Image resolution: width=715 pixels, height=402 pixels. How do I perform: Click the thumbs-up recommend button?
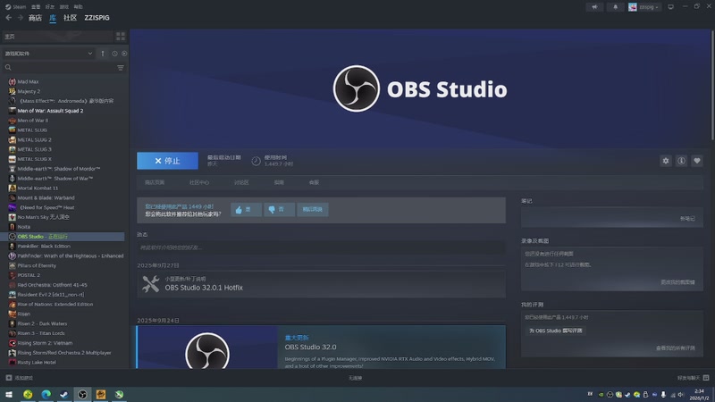click(246, 209)
